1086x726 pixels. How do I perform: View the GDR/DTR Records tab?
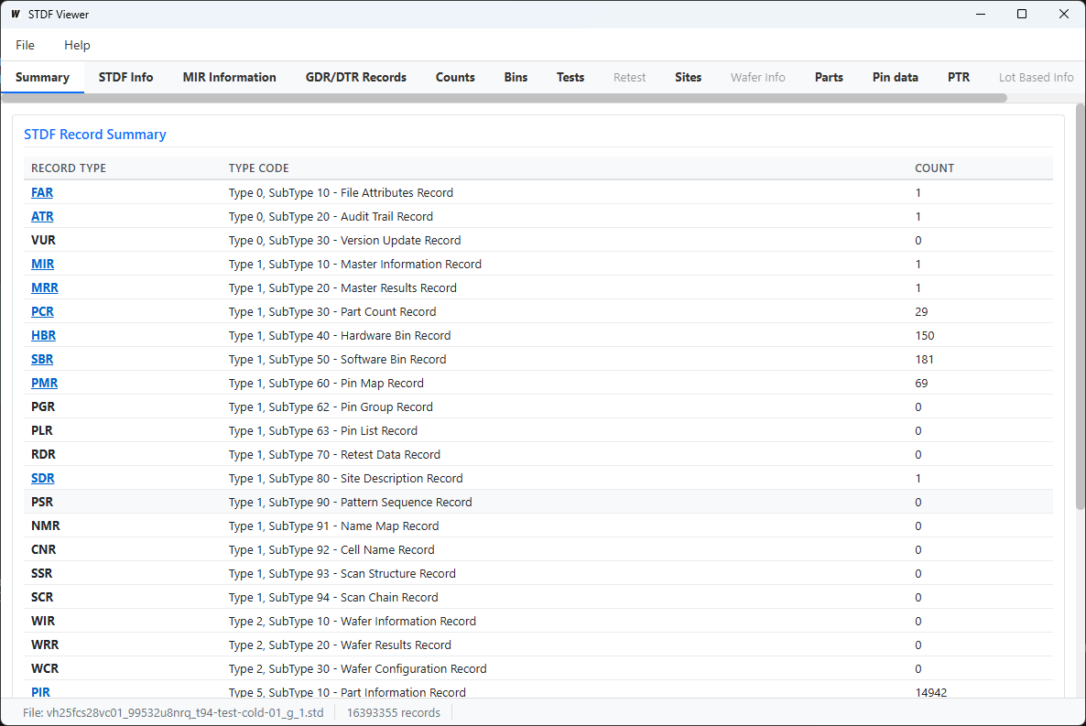[x=355, y=77]
